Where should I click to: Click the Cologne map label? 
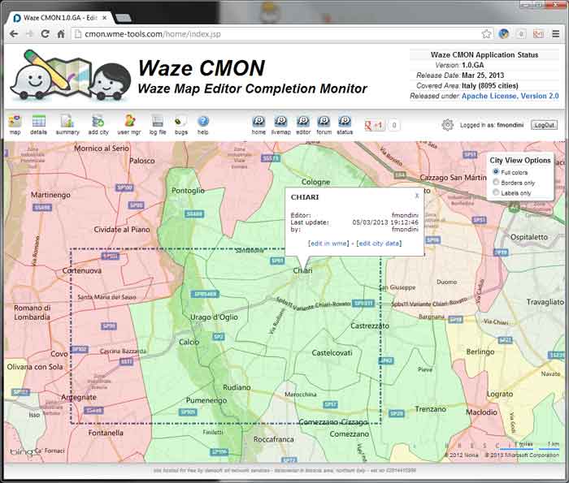pos(315,182)
